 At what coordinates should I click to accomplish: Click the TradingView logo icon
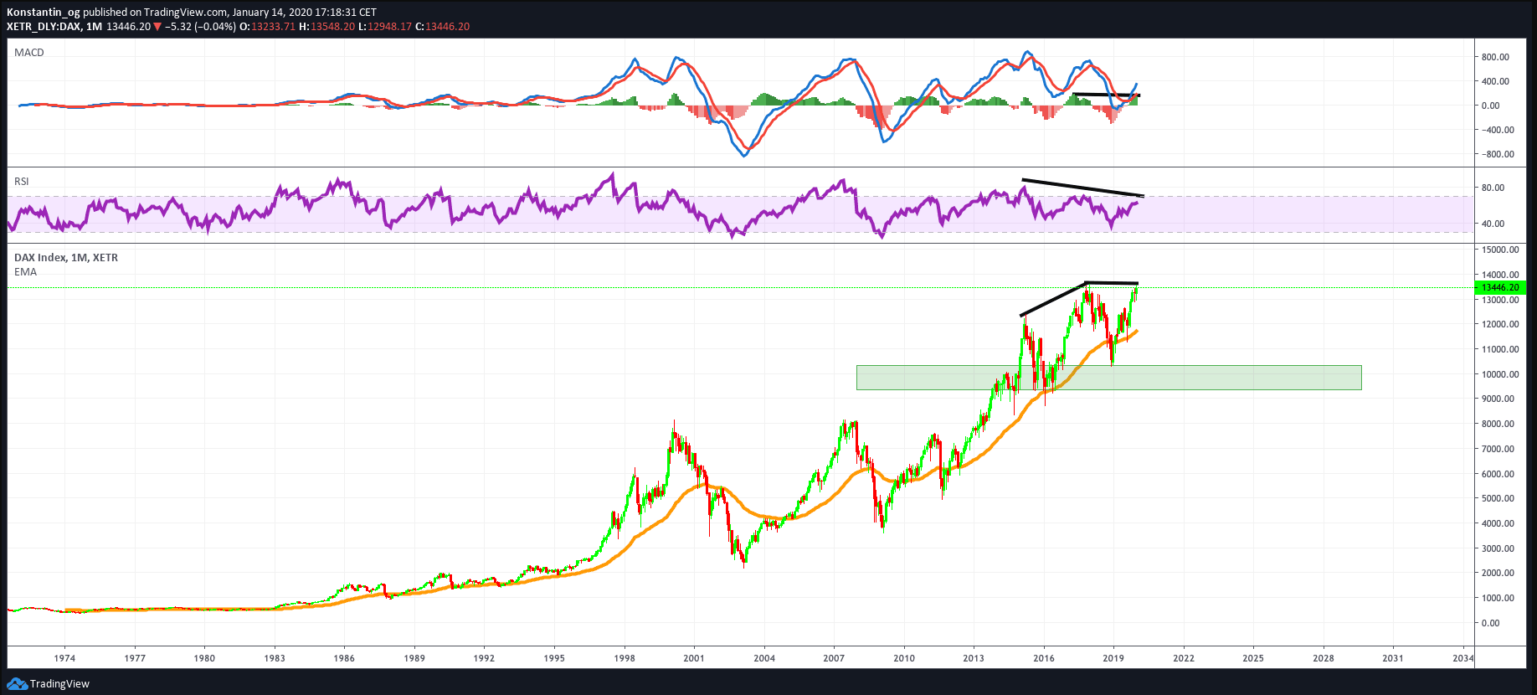click(x=17, y=684)
